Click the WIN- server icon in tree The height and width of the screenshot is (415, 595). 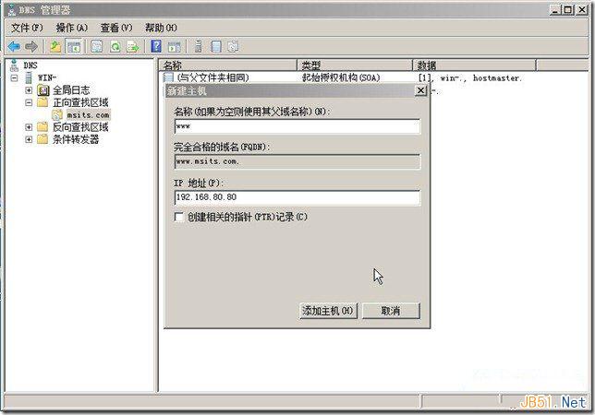(29, 77)
